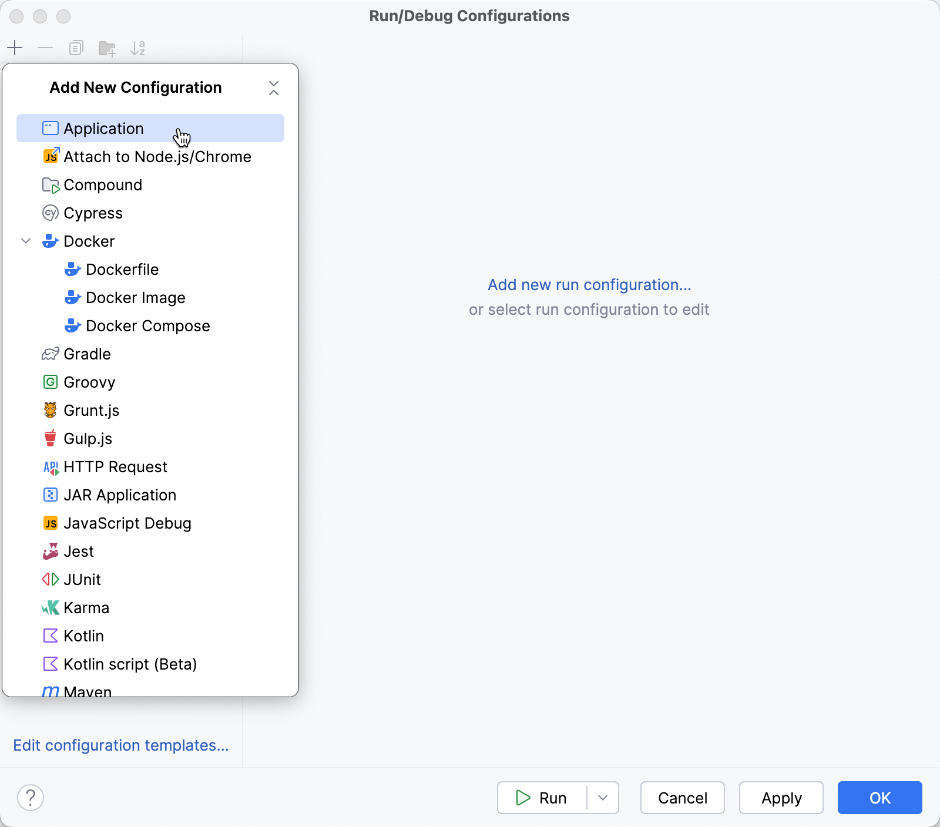Open the Run options dropdown arrow

tap(603, 798)
